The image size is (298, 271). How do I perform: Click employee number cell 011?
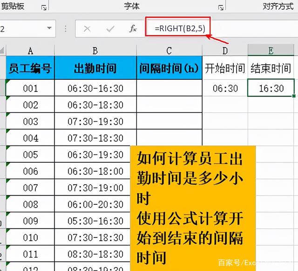[30, 254]
